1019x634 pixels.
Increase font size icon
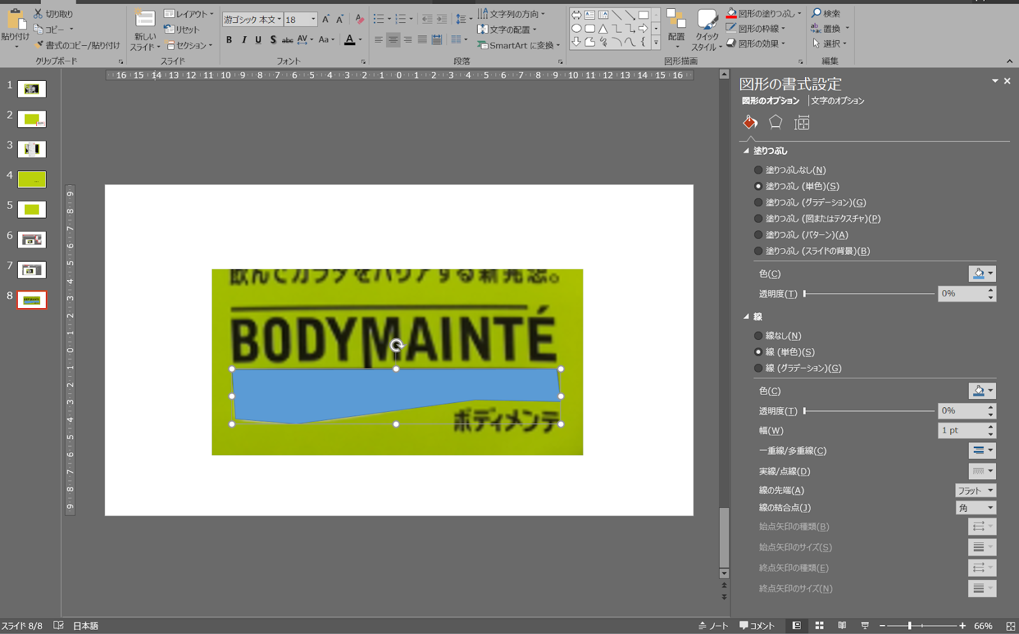pos(325,19)
